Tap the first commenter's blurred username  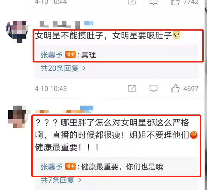pos(66,25)
